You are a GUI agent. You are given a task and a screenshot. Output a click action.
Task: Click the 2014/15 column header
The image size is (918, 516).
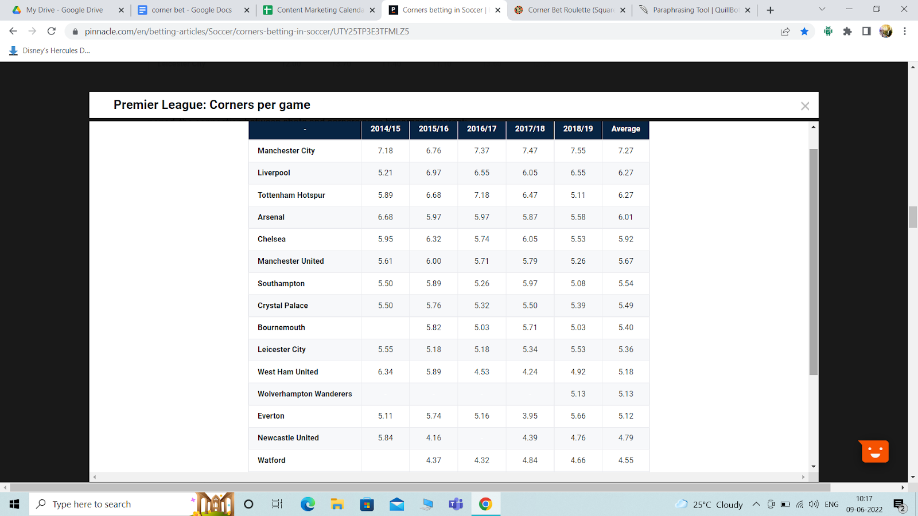386,129
